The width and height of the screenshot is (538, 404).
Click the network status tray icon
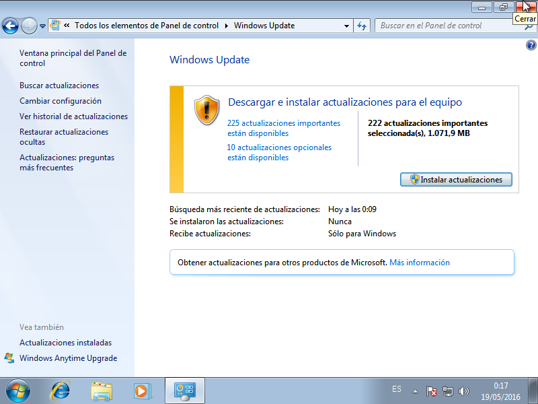pyautogui.click(x=447, y=391)
